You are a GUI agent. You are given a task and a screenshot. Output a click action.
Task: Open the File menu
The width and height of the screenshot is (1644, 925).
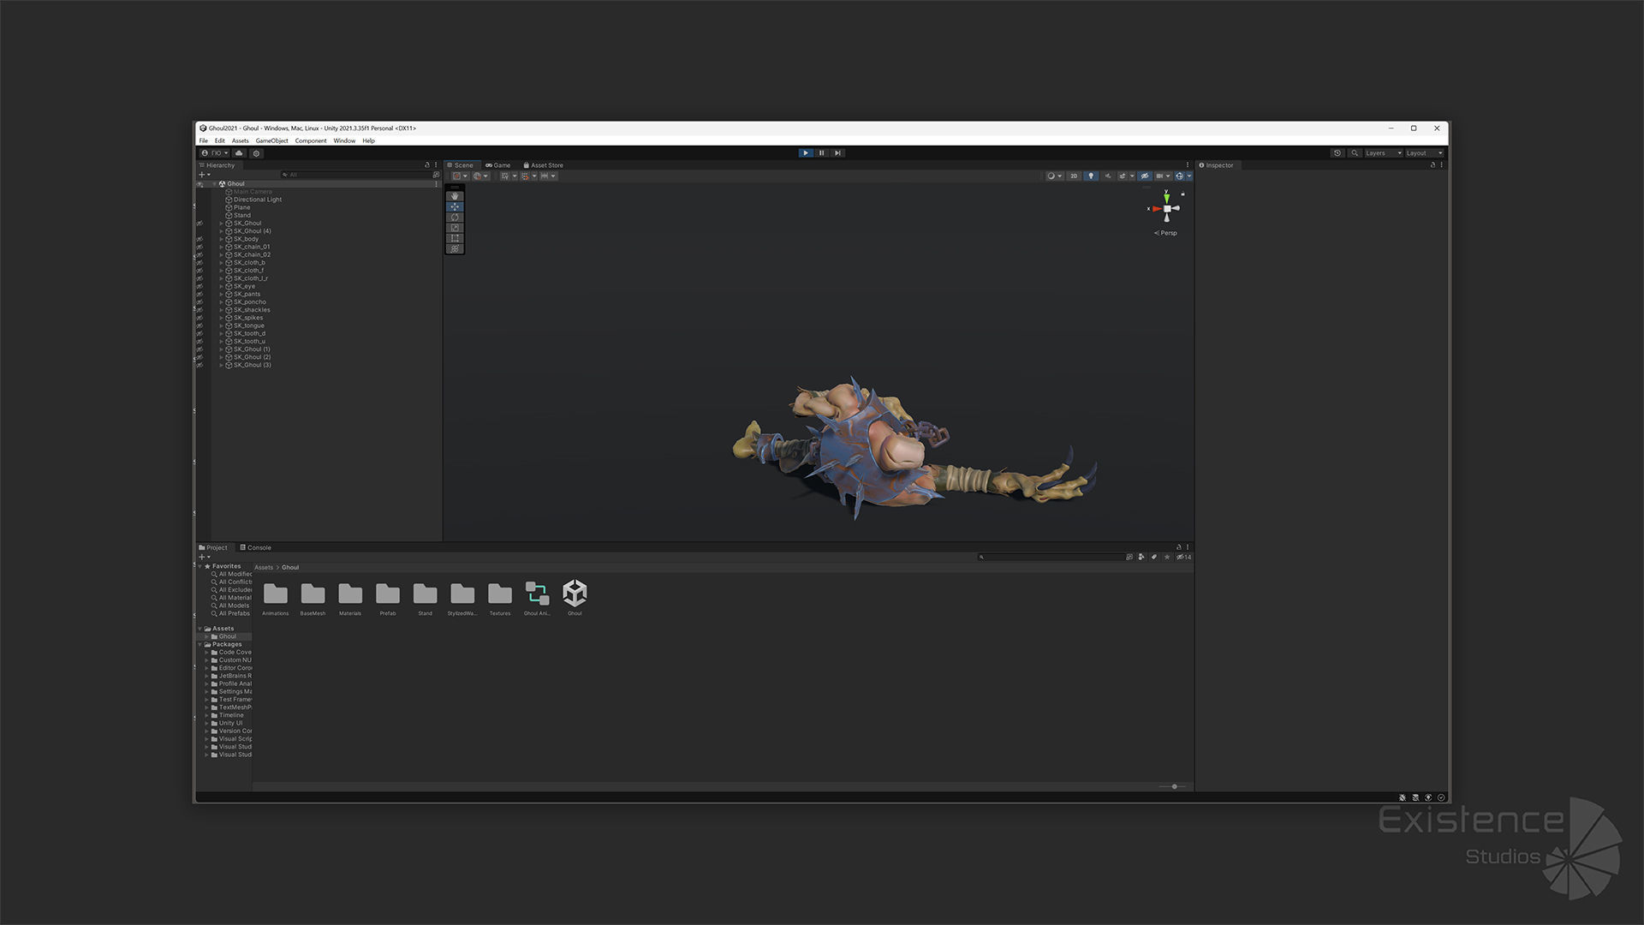pyautogui.click(x=204, y=140)
